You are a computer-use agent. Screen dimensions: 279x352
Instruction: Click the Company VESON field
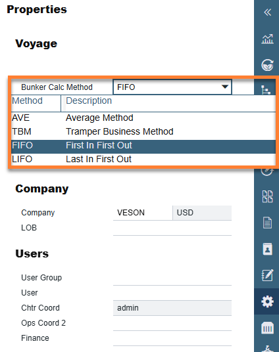(143, 213)
